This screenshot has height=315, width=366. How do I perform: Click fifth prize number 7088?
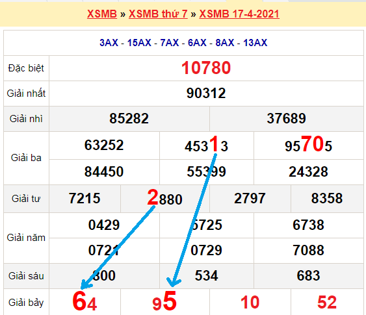coord(308,250)
